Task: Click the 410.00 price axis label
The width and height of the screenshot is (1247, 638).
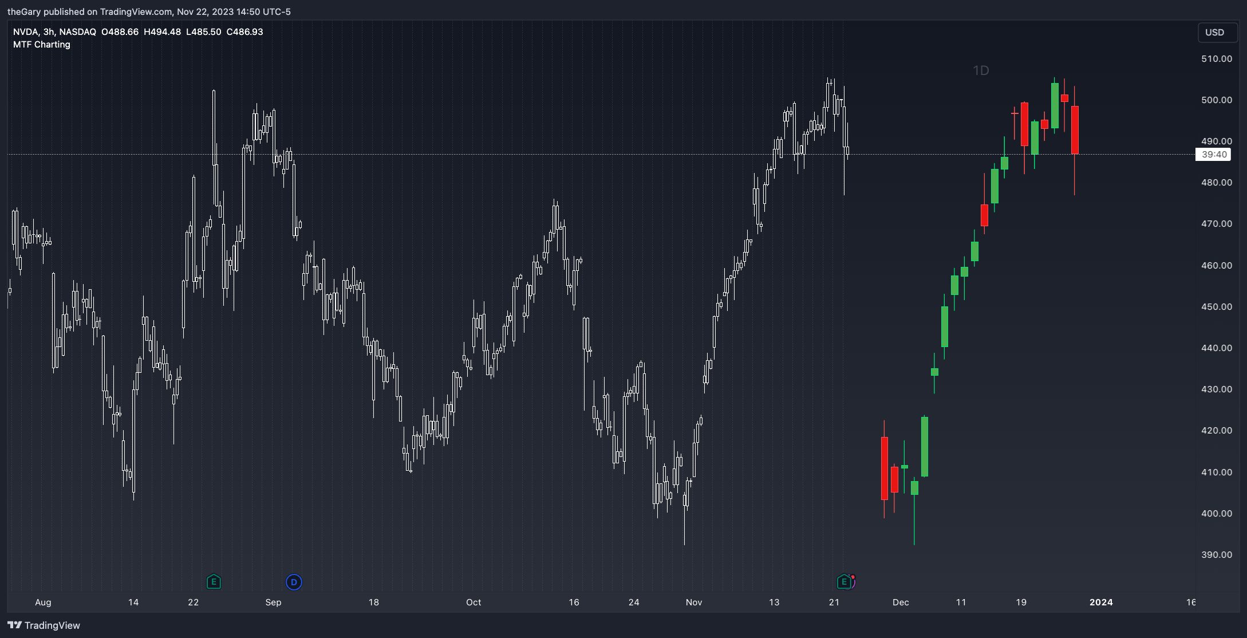Action: [1217, 472]
